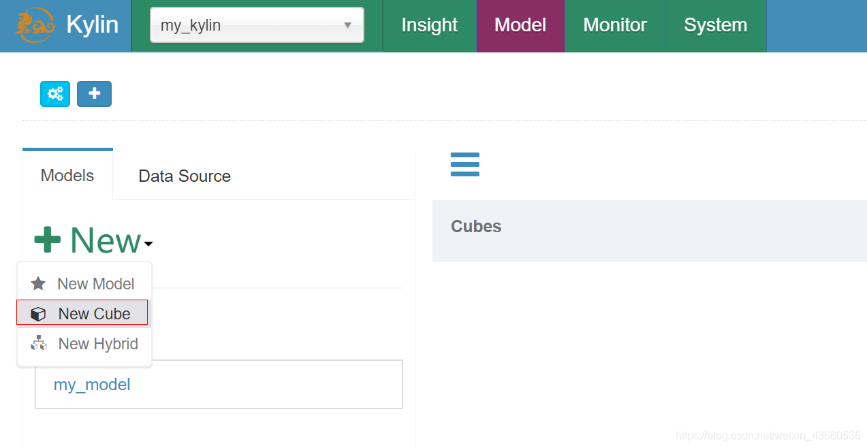
Task: Click the Cubes panel header
Action: click(650, 231)
